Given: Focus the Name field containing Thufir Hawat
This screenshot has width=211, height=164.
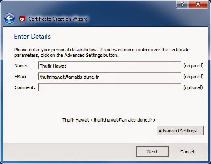Looking at the screenshot, I should click(x=109, y=66).
